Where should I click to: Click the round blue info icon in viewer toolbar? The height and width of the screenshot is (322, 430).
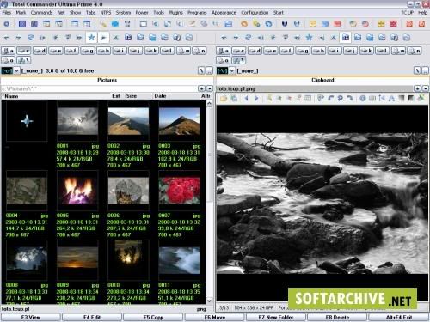pos(363,99)
